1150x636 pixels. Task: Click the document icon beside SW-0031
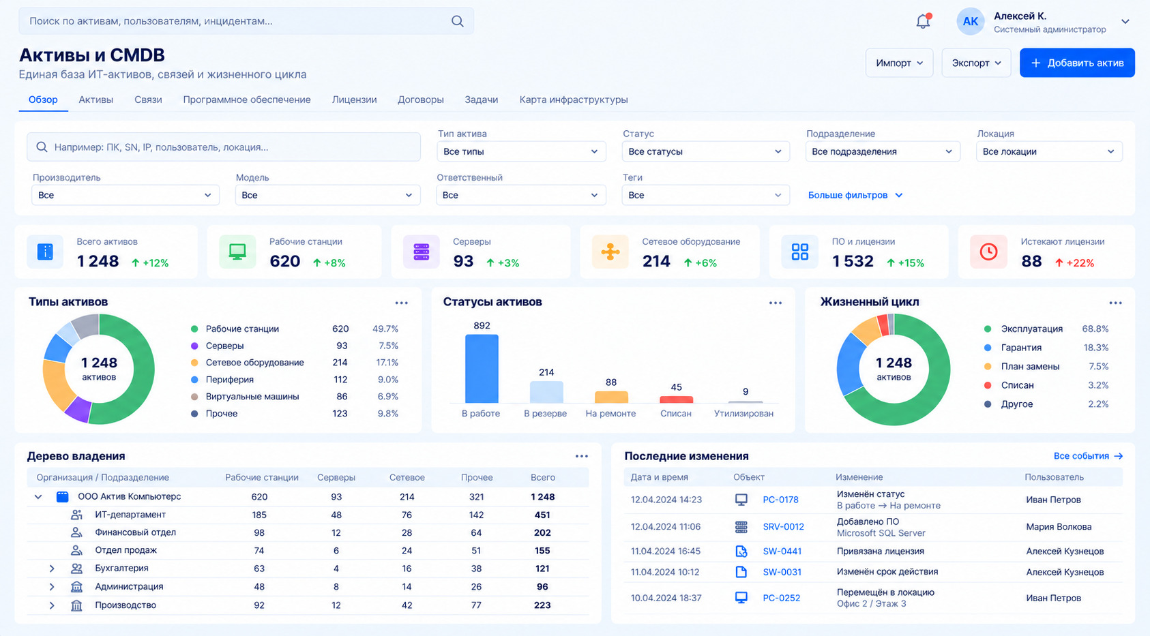click(x=741, y=572)
